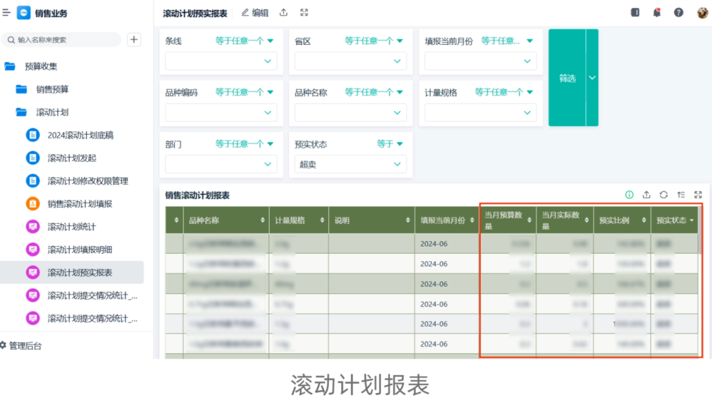Collapse the sidebar with hamburger icon

7,13
